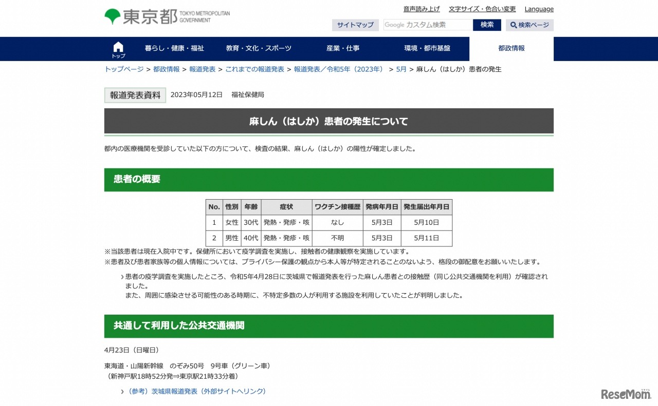Select the 暮らし・健康・福祉 menu
This screenshot has width=658, height=406.
175,48
